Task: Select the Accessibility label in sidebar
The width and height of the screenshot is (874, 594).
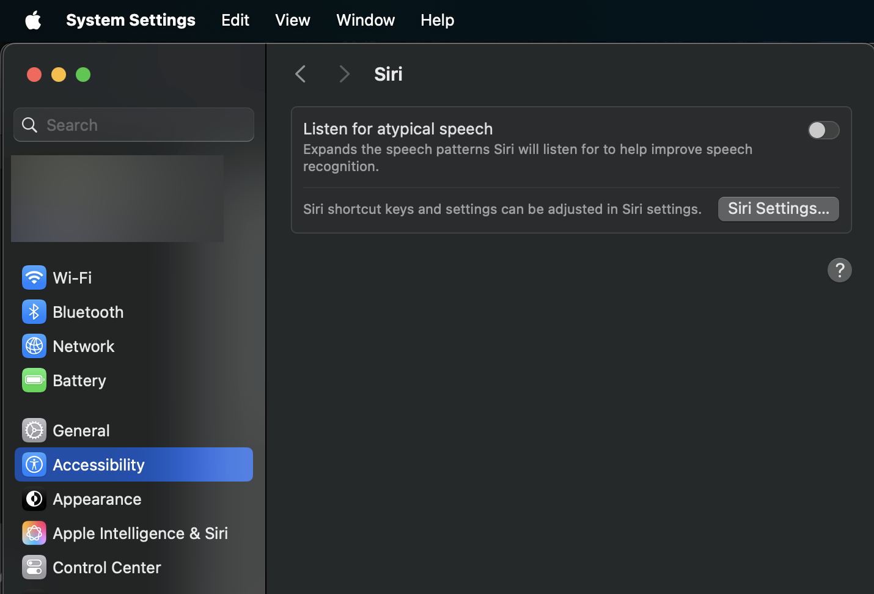Action: [98, 465]
